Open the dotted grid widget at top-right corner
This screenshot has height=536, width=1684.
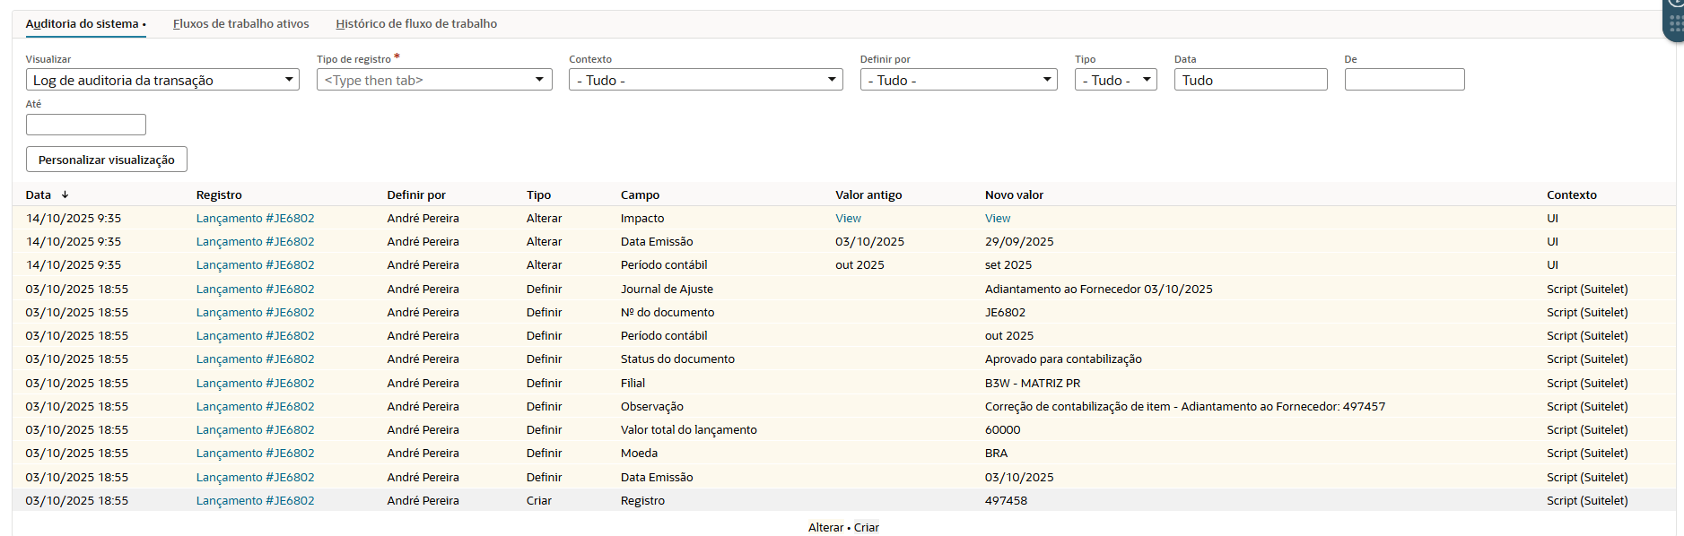point(1674,22)
